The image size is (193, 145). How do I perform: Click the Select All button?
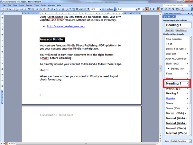(x=169, y=30)
